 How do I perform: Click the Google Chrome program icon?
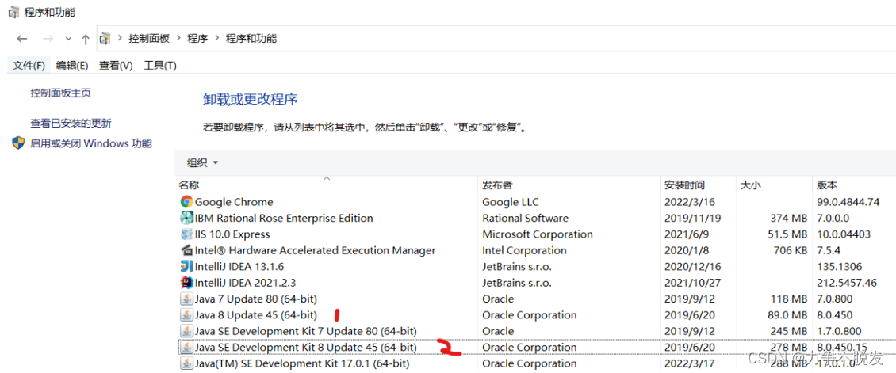coord(186,201)
